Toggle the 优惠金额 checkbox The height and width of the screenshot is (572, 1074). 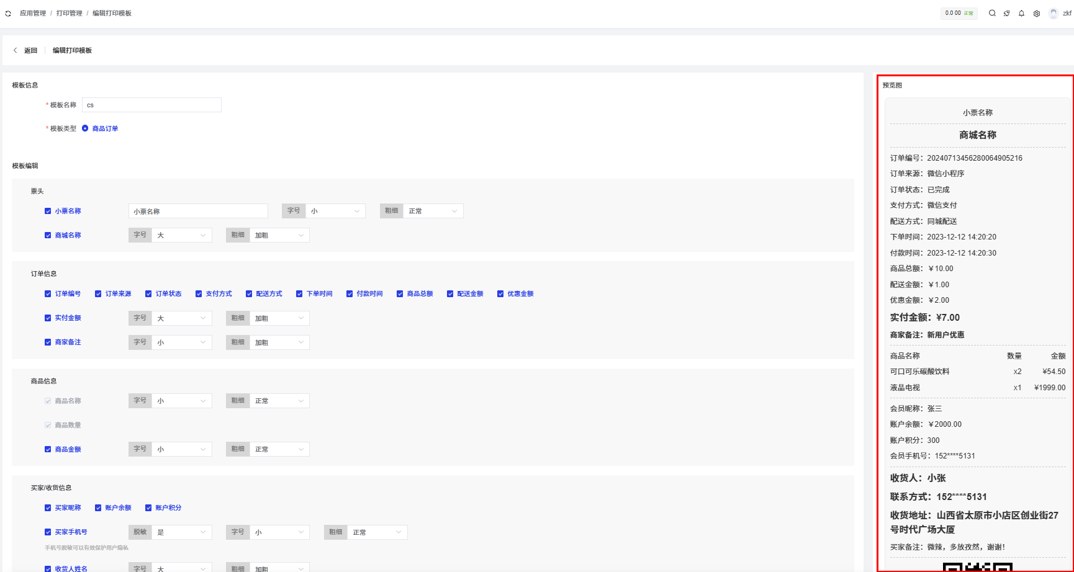pos(500,294)
